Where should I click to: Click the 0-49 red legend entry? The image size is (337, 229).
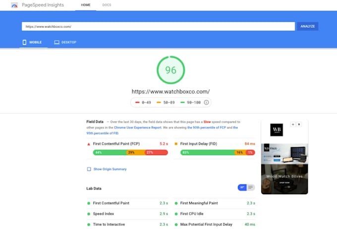click(x=143, y=102)
